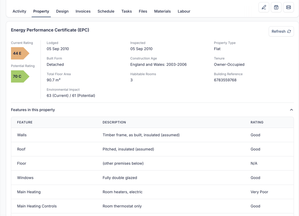Click the RATING column header

[x=257, y=122]
